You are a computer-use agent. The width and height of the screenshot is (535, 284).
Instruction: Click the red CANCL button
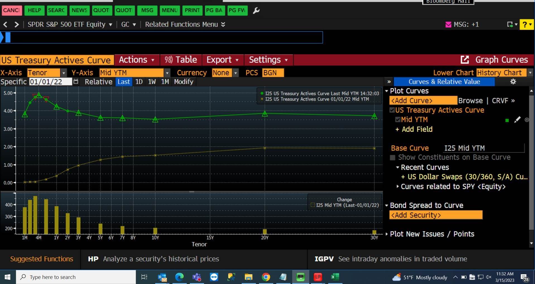click(x=11, y=10)
